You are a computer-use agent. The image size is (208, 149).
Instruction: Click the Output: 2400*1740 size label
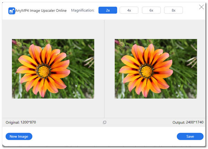click(188, 123)
